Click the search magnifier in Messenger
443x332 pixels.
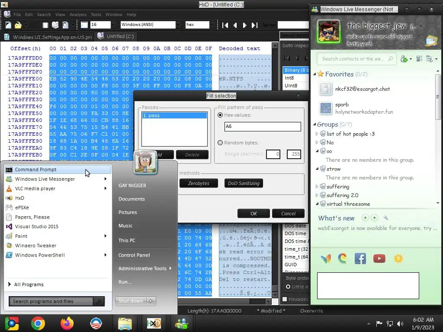tap(390, 59)
